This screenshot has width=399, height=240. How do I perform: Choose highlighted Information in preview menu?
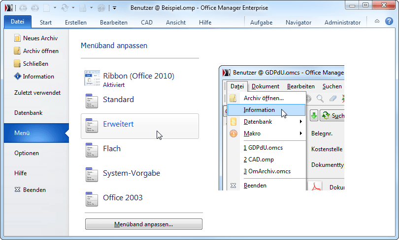coord(266,110)
